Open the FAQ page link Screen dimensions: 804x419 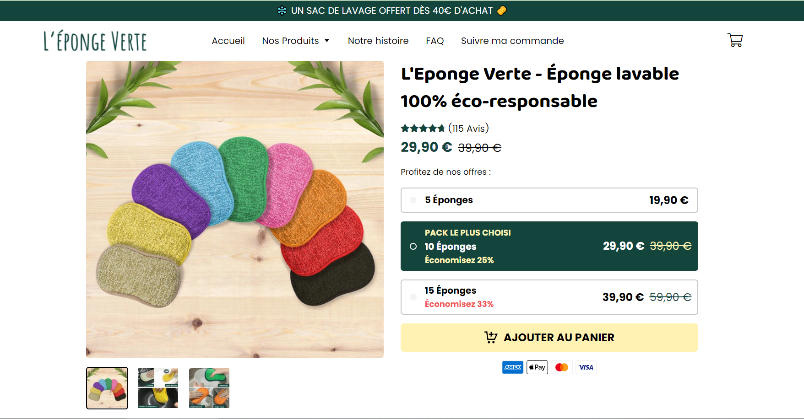coord(435,41)
